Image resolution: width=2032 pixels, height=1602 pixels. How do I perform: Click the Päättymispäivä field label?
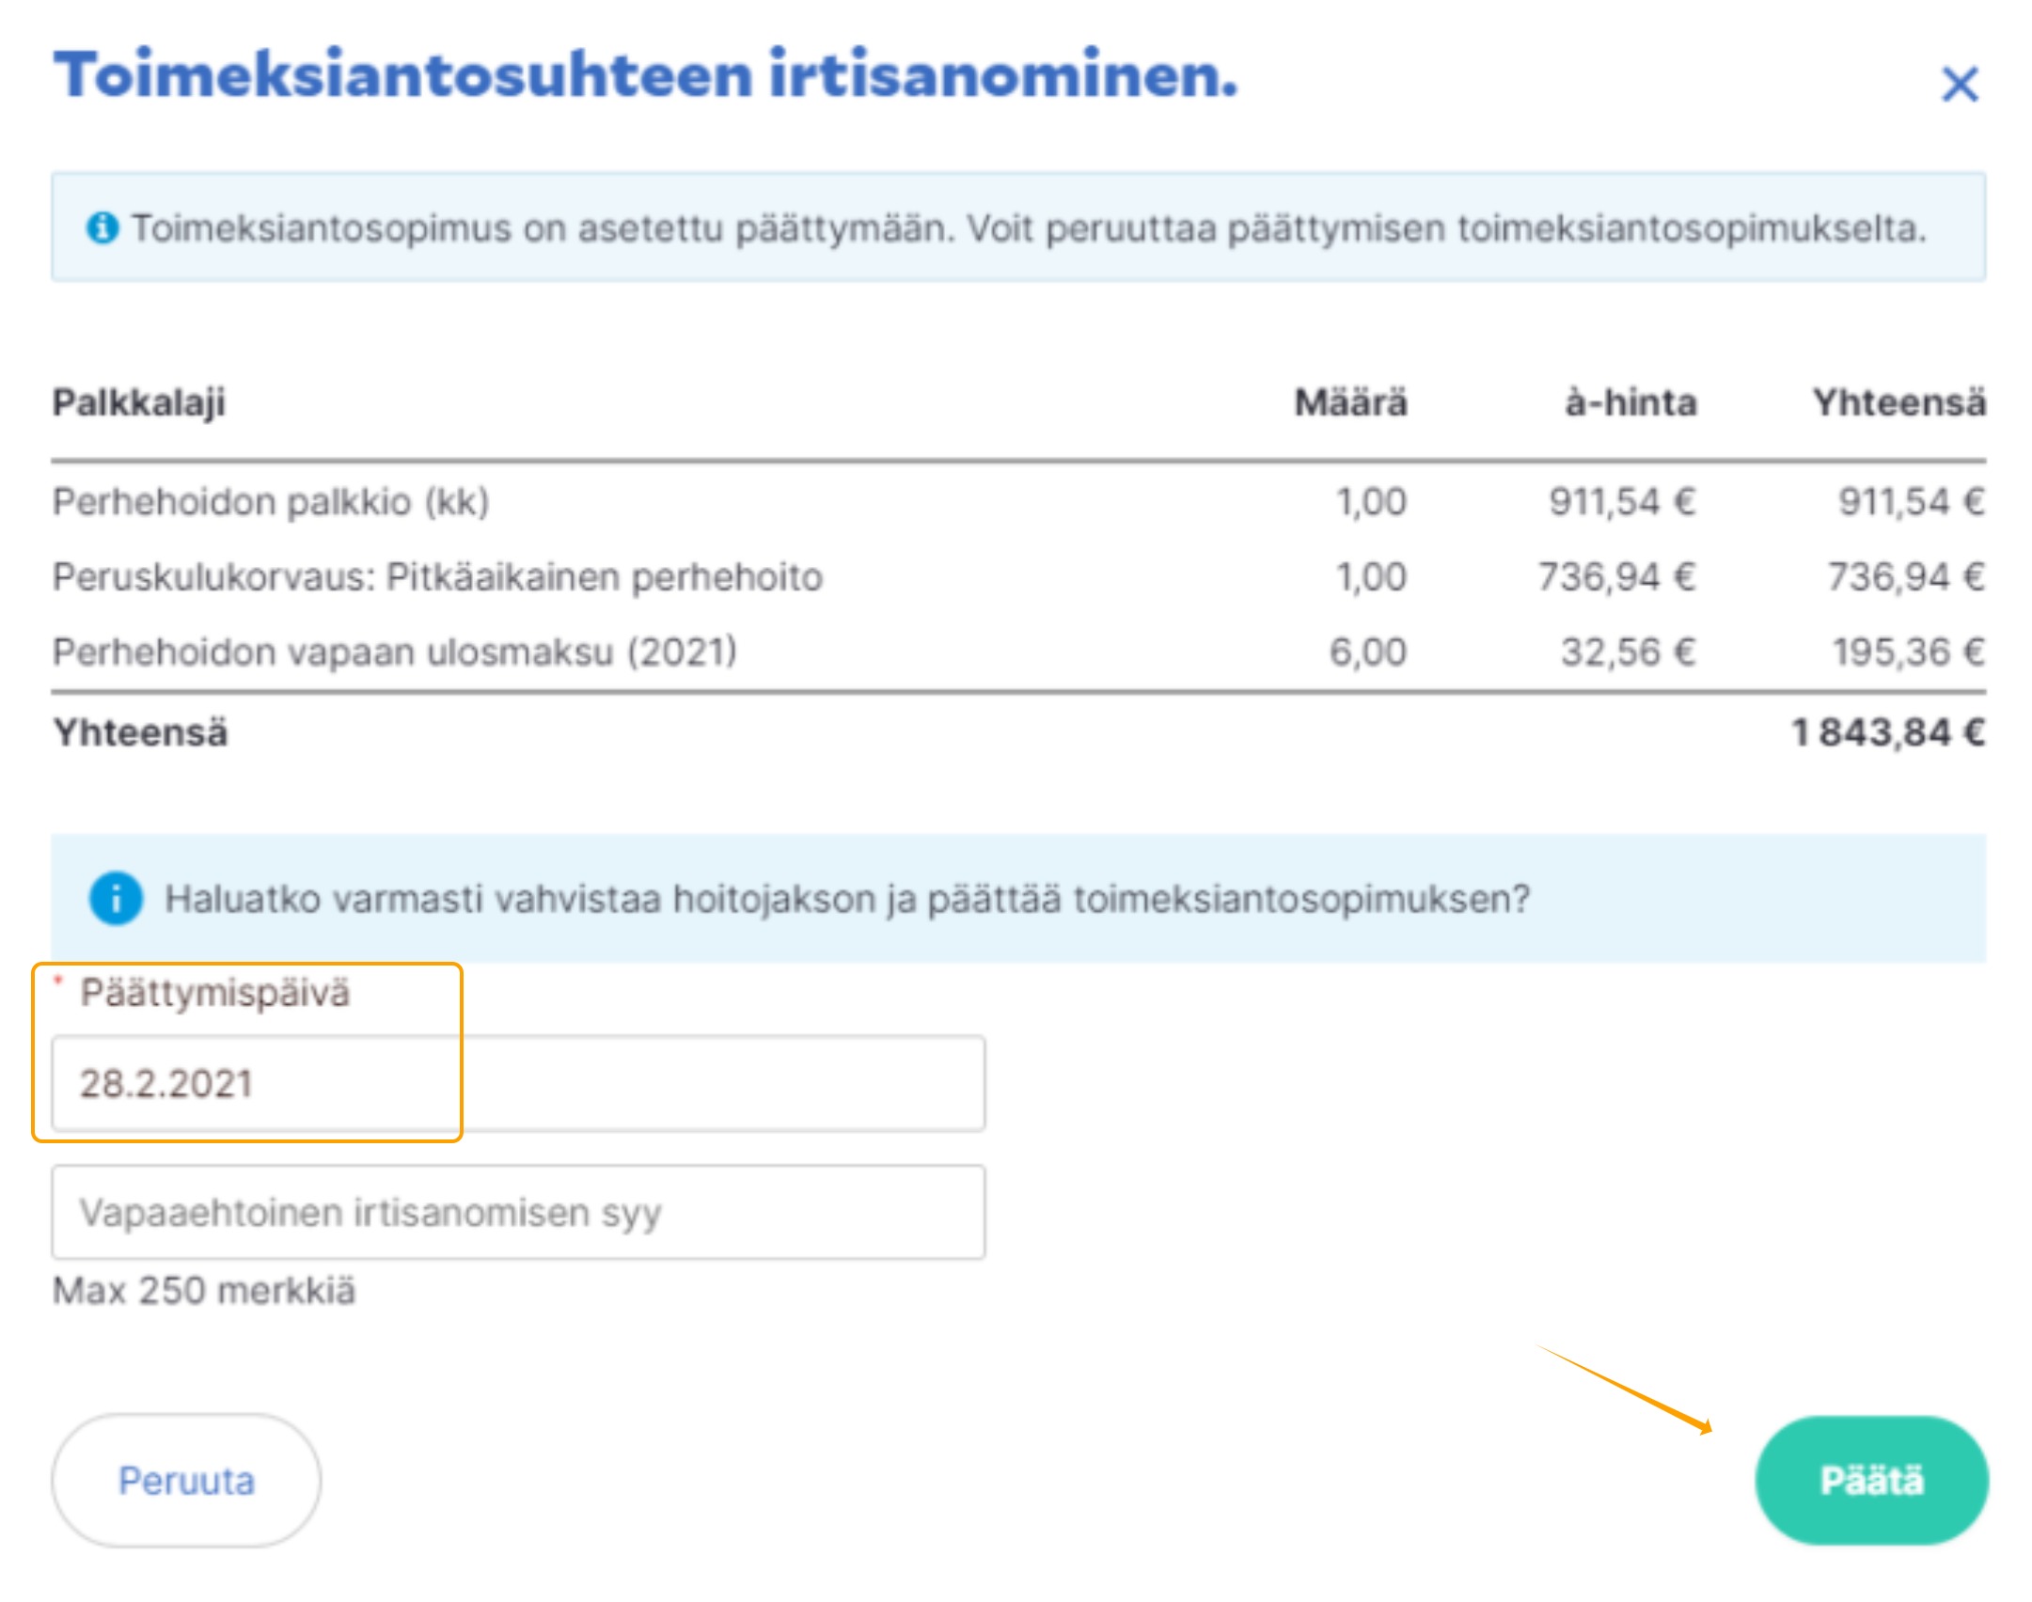coord(214,993)
